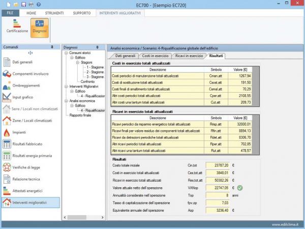305x229 pixels.
Task: Collapse Edificio node under Interventi Migliorativi
Action: click(72, 91)
